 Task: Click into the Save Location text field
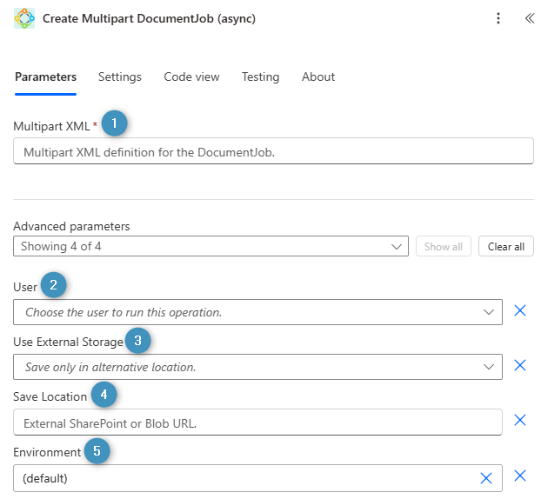coord(257,422)
